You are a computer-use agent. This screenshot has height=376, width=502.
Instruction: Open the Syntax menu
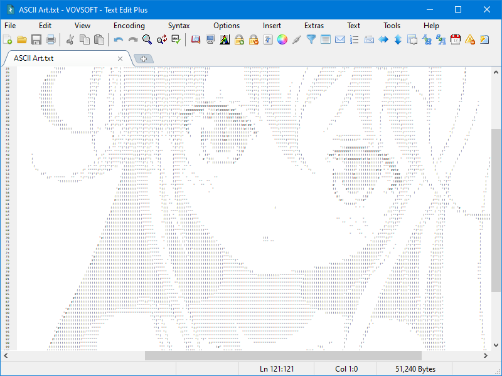(179, 26)
